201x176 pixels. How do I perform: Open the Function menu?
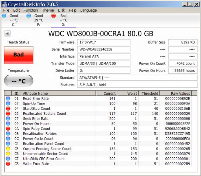pos(31,10)
